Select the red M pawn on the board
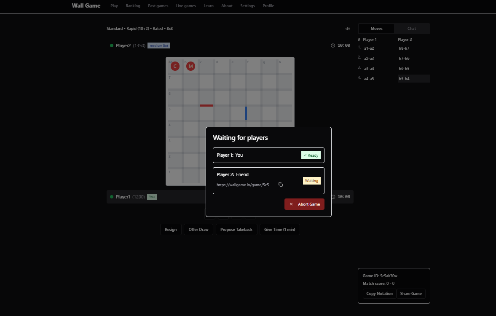 point(191,66)
